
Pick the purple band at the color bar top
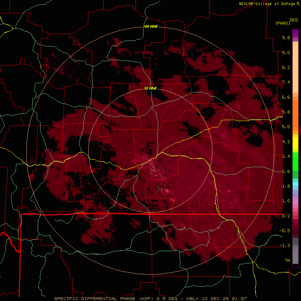[295, 33]
